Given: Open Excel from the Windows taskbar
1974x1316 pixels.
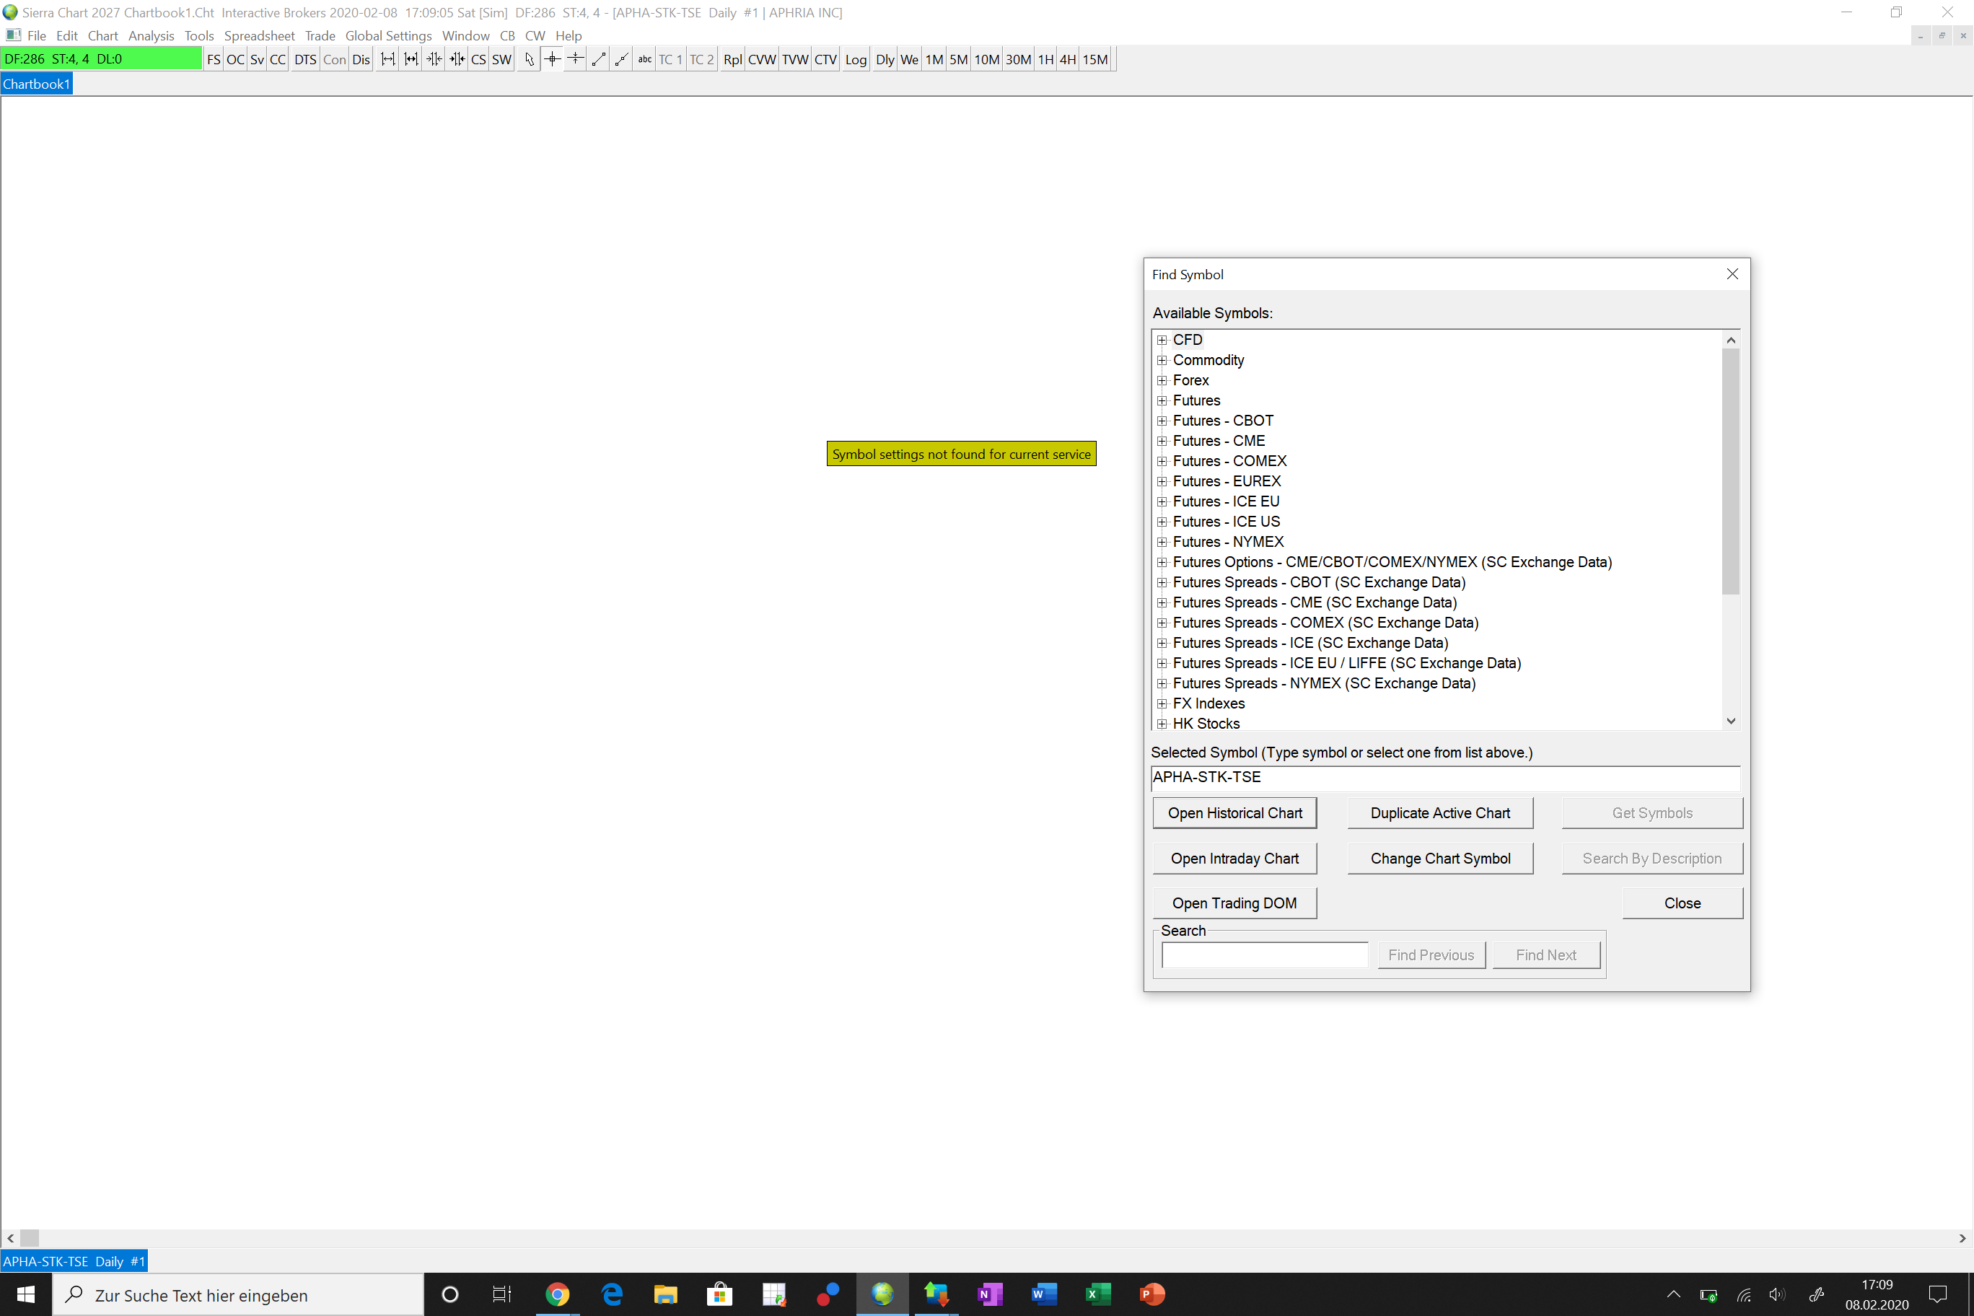Looking at the screenshot, I should (1098, 1294).
